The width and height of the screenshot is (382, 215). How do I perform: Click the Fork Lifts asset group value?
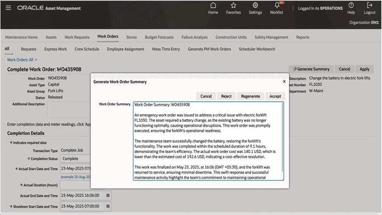(x=55, y=91)
